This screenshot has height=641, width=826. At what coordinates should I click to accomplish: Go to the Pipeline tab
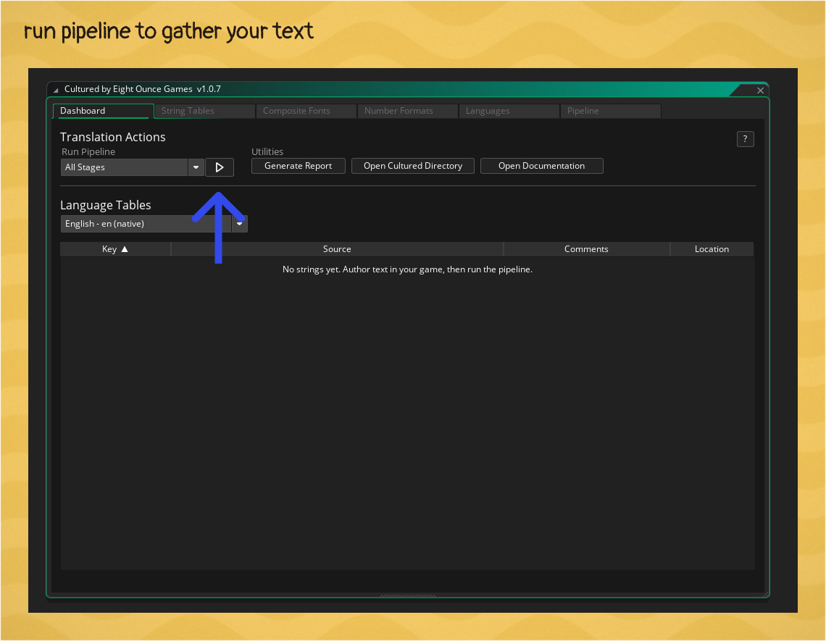click(x=611, y=111)
